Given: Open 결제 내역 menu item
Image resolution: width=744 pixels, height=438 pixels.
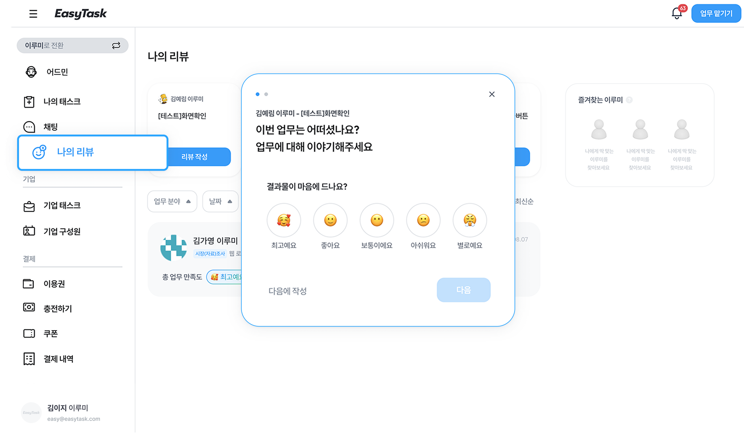Looking at the screenshot, I should tap(58, 359).
